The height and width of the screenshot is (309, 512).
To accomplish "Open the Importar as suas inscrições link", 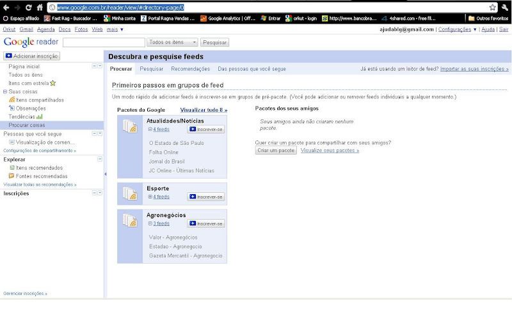I will point(474,69).
